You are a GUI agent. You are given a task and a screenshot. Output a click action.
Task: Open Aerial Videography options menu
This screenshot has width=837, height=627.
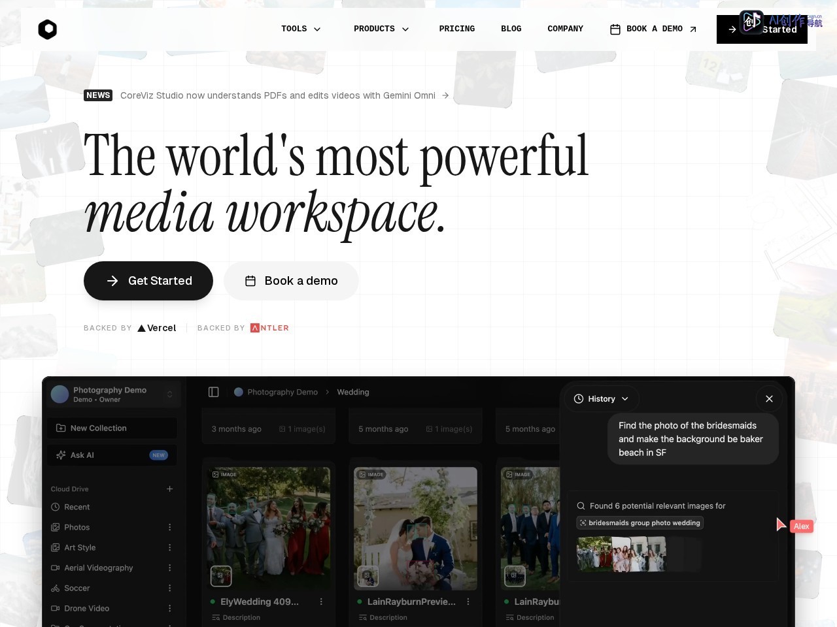(169, 568)
